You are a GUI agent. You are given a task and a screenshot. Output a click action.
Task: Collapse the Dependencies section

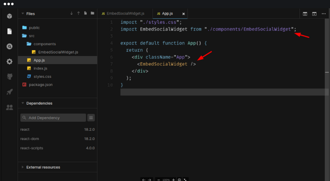(x=23, y=103)
